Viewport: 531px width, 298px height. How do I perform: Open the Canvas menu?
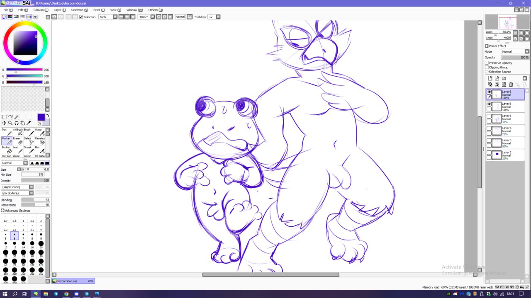tap(39, 10)
